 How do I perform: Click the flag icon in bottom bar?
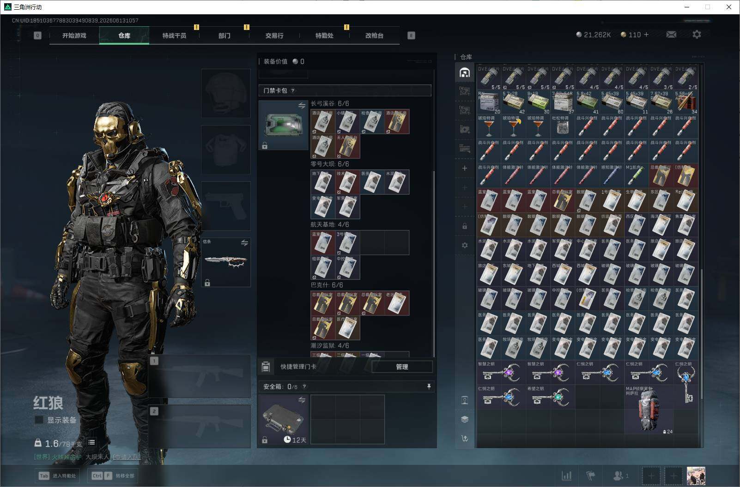[591, 475]
